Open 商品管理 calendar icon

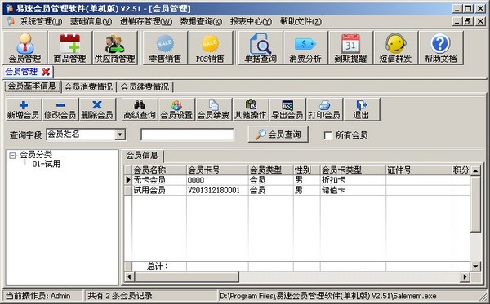(x=69, y=48)
